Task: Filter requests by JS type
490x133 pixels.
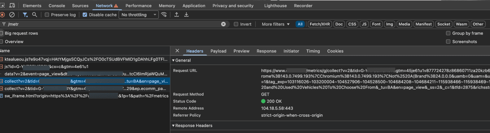Action: coord(364,24)
